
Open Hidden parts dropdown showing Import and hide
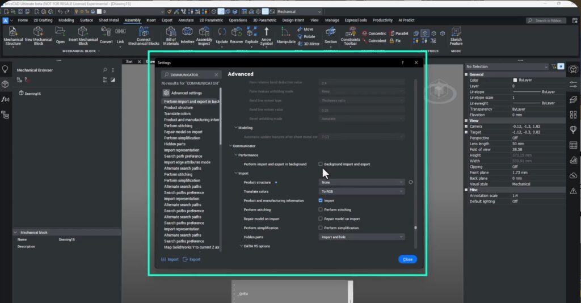[x=361, y=237]
